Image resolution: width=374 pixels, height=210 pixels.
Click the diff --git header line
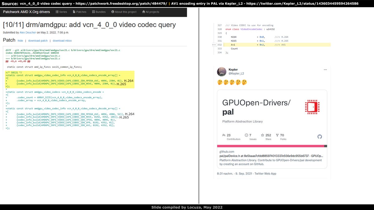tap(63, 50)
